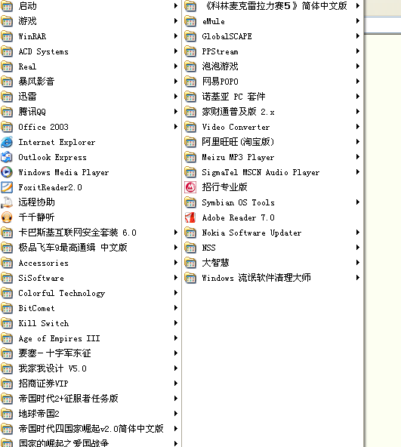Open the 地球帝国2 menu entry
This screenshot has height=447, width=401.
pyautogui.click(x=90, y=414)
